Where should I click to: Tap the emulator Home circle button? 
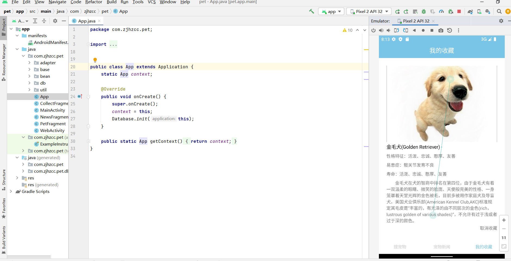[423, 30]
